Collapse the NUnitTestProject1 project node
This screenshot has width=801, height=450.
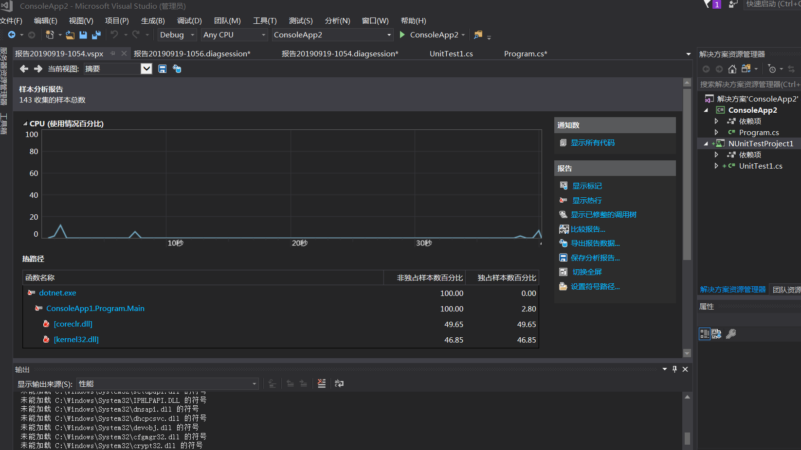tap(706, 144)
